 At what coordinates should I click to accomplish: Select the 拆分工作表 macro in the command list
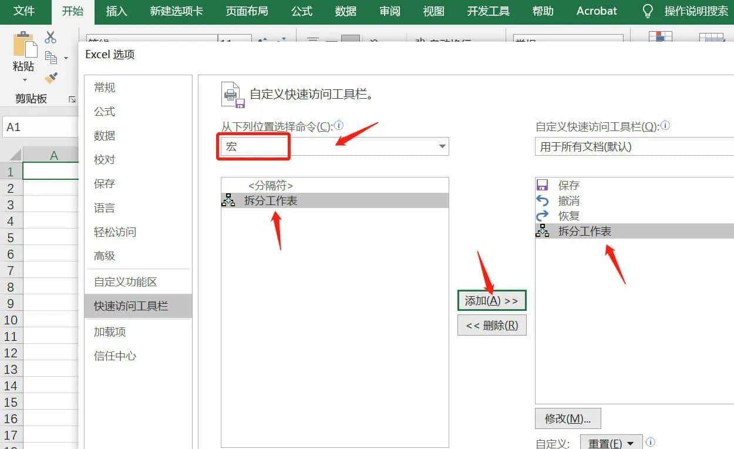(x=270, y=200)
